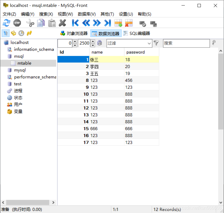
Task: Open the 过滤 filter dropdown
Action: (x=149, y=43)
